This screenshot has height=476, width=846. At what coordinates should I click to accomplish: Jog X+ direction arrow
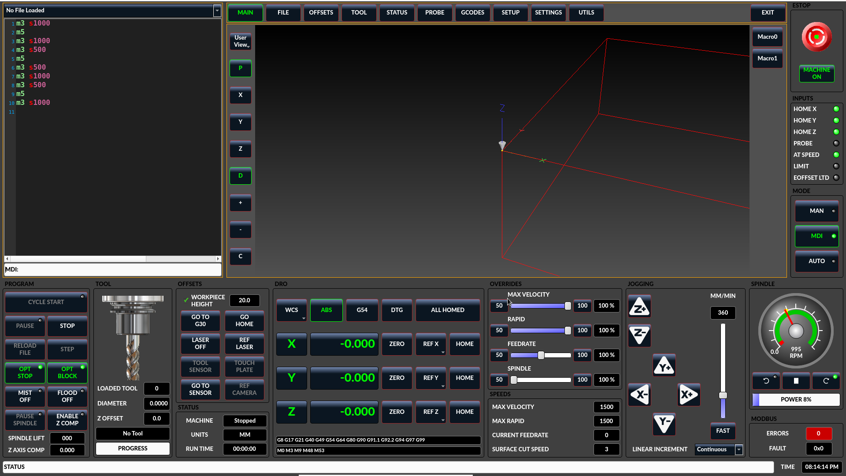[689, 394]
